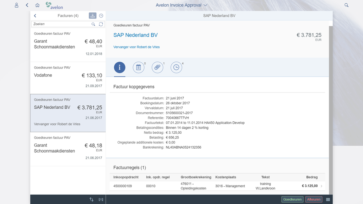This screenshot has height=204, width=363.
Task: Click the Goedkeuren button
Action: 292,199
